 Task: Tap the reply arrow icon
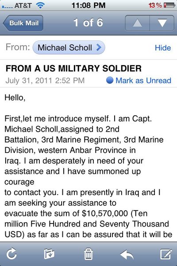127,254
